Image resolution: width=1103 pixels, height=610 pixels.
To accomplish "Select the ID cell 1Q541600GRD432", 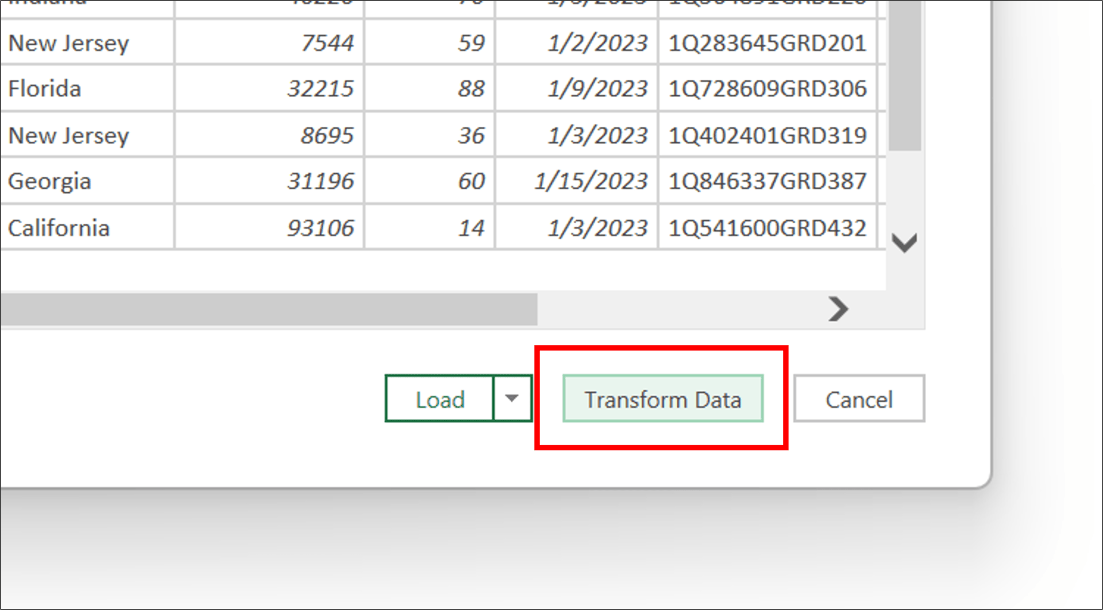I will click(767, 228).
